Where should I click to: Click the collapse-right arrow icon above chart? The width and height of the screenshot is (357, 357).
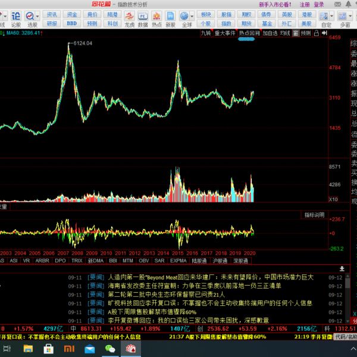pos(324,33)
